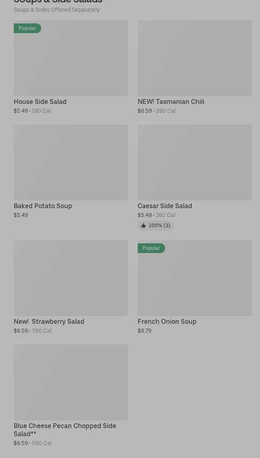Click the thumbs-up icon under Caesar Side Salad

[143, 226]
